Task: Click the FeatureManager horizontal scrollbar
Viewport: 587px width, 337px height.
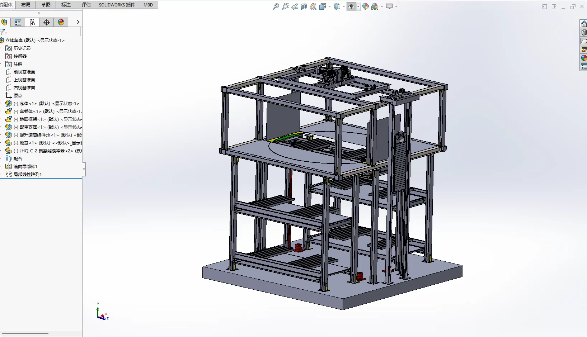Action: pyautogui.click(x=25, y=333)
